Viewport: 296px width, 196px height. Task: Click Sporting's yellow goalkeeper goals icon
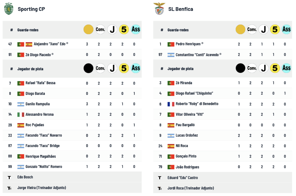88,29
